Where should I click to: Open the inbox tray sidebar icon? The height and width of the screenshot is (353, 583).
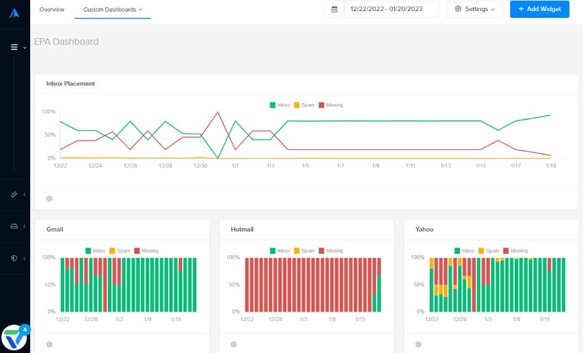14,227
